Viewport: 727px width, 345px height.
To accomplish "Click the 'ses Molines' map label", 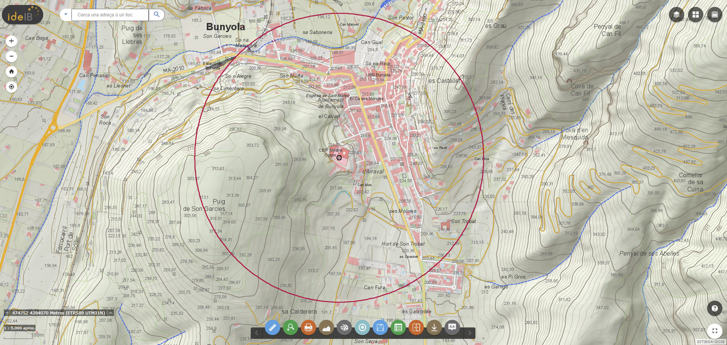I will (x=403, y=211).
